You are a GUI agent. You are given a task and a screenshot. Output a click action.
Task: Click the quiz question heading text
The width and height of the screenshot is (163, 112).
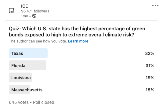(x=77, y=32)
